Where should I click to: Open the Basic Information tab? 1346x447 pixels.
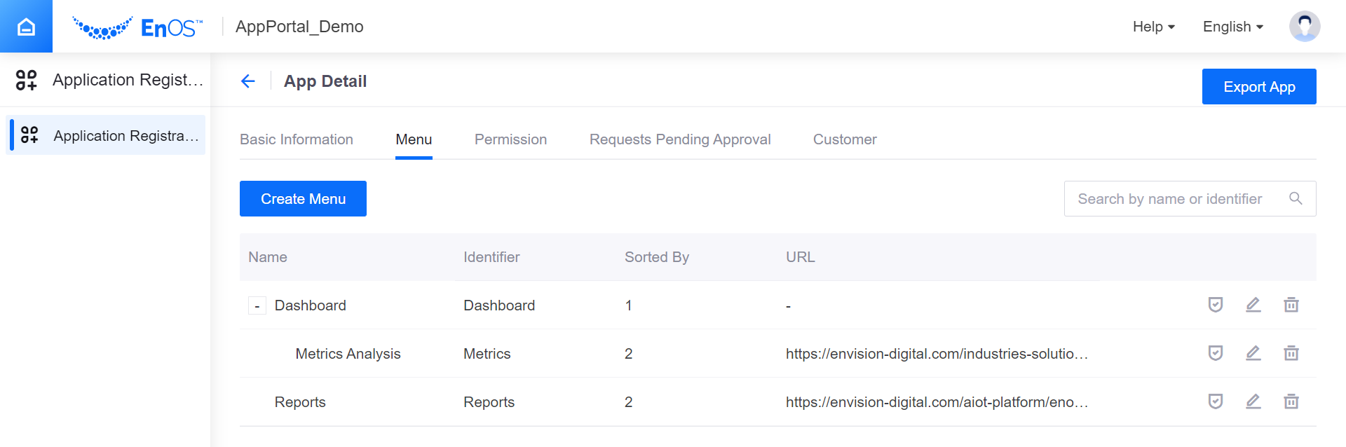coord(296,139)
